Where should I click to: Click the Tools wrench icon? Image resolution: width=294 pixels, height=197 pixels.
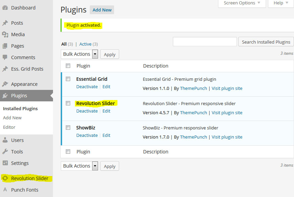click(x=5, y=152)
